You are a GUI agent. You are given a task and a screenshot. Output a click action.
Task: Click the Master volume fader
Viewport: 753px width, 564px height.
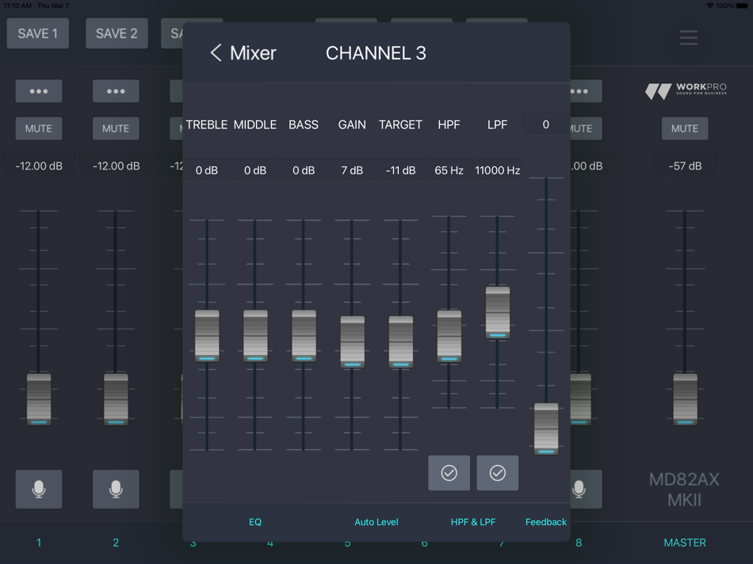685,399
